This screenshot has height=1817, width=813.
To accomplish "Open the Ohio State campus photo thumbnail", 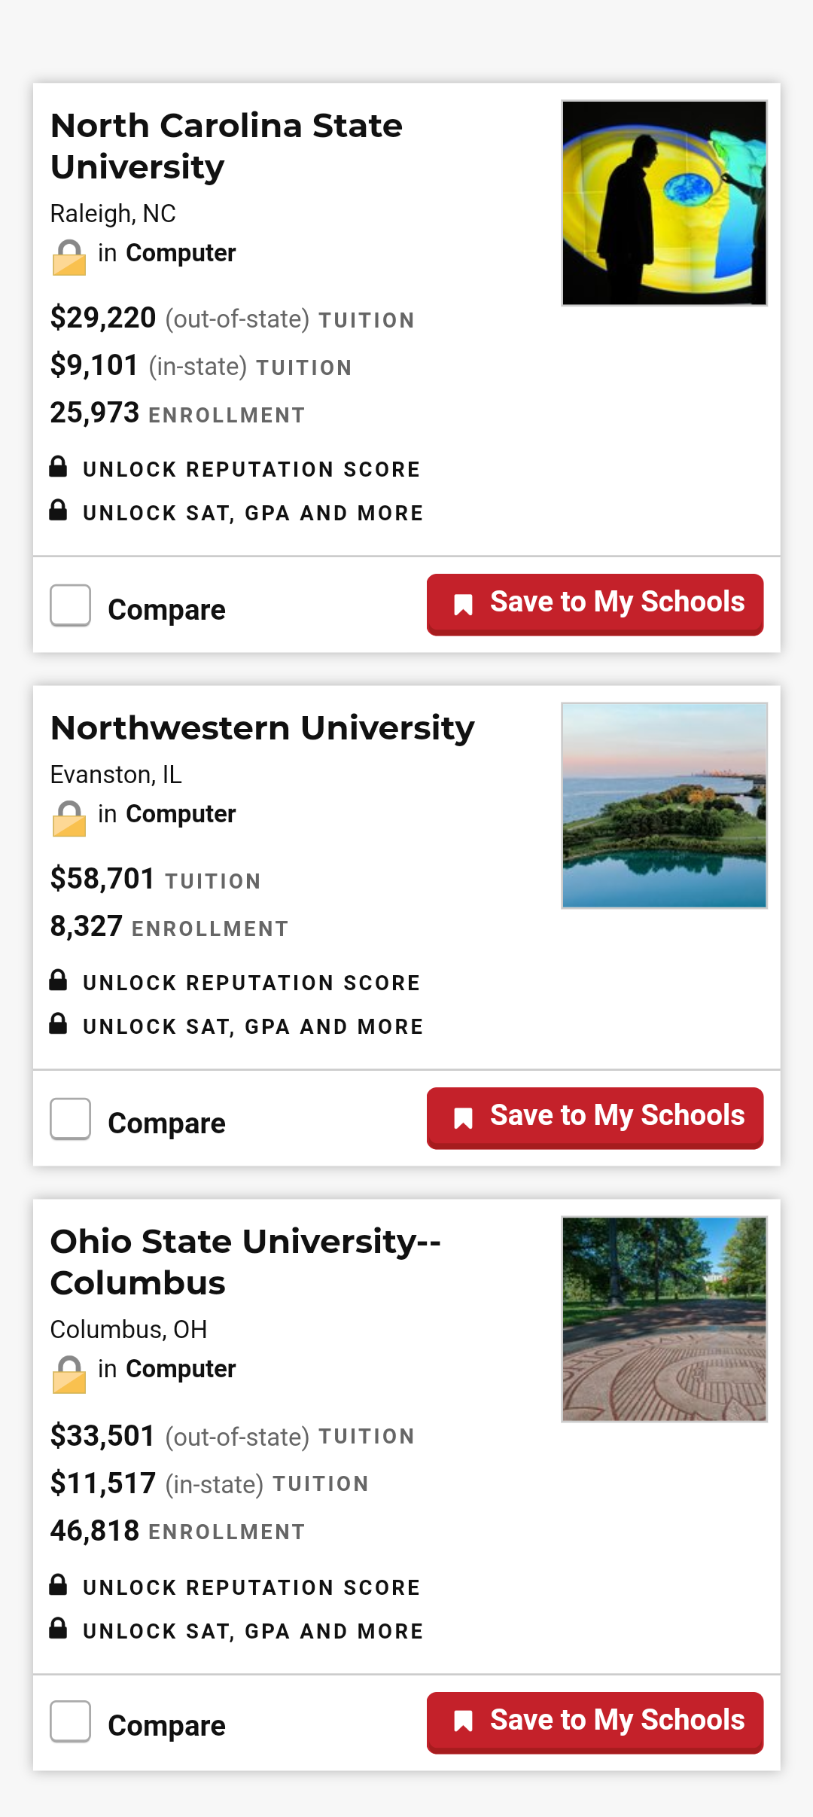I will (x=664, y=1319).
